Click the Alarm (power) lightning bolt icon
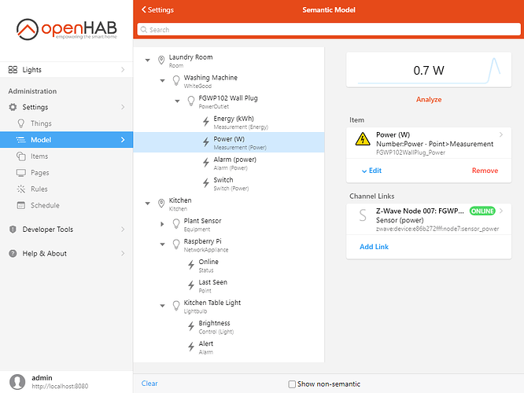The height and width of the screenshot is (393, 524). tap(206, 163)
